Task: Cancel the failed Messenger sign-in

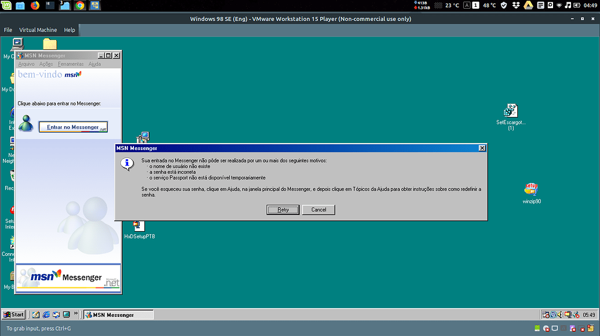Action: click(x=318, y=210)
